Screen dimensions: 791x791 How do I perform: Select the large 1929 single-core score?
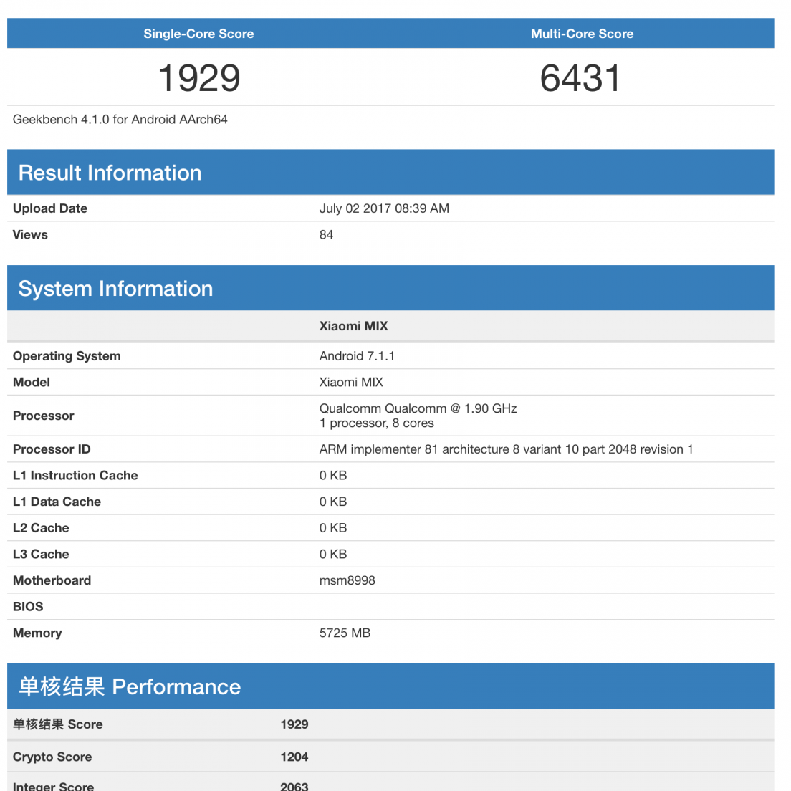click(x=198, y=78)
